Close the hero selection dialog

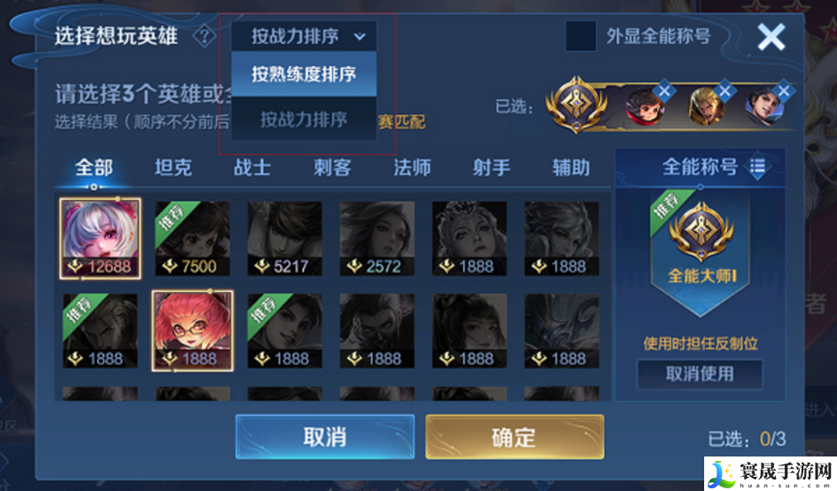[771, 37]
